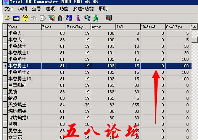This screenshot has height=140, width=198.
Task: Select row marker beside 半兽人
Action: point(5,33)
